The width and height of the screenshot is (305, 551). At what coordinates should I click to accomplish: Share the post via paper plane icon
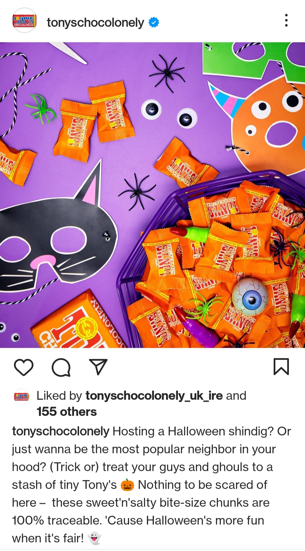point(98,367)
